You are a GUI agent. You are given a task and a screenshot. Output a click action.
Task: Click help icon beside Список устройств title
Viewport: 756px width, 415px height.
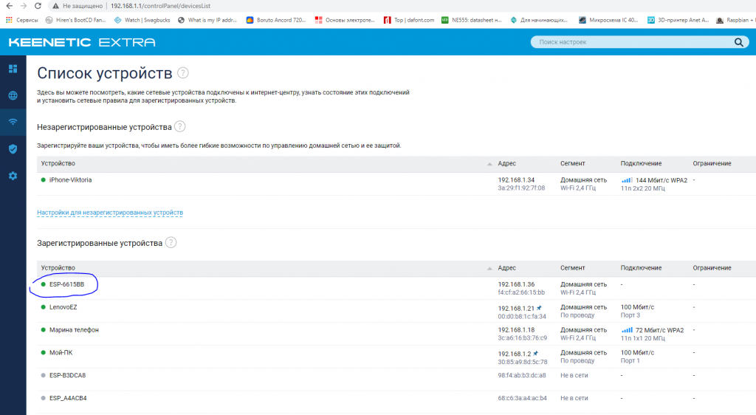[x=183, y=73]
